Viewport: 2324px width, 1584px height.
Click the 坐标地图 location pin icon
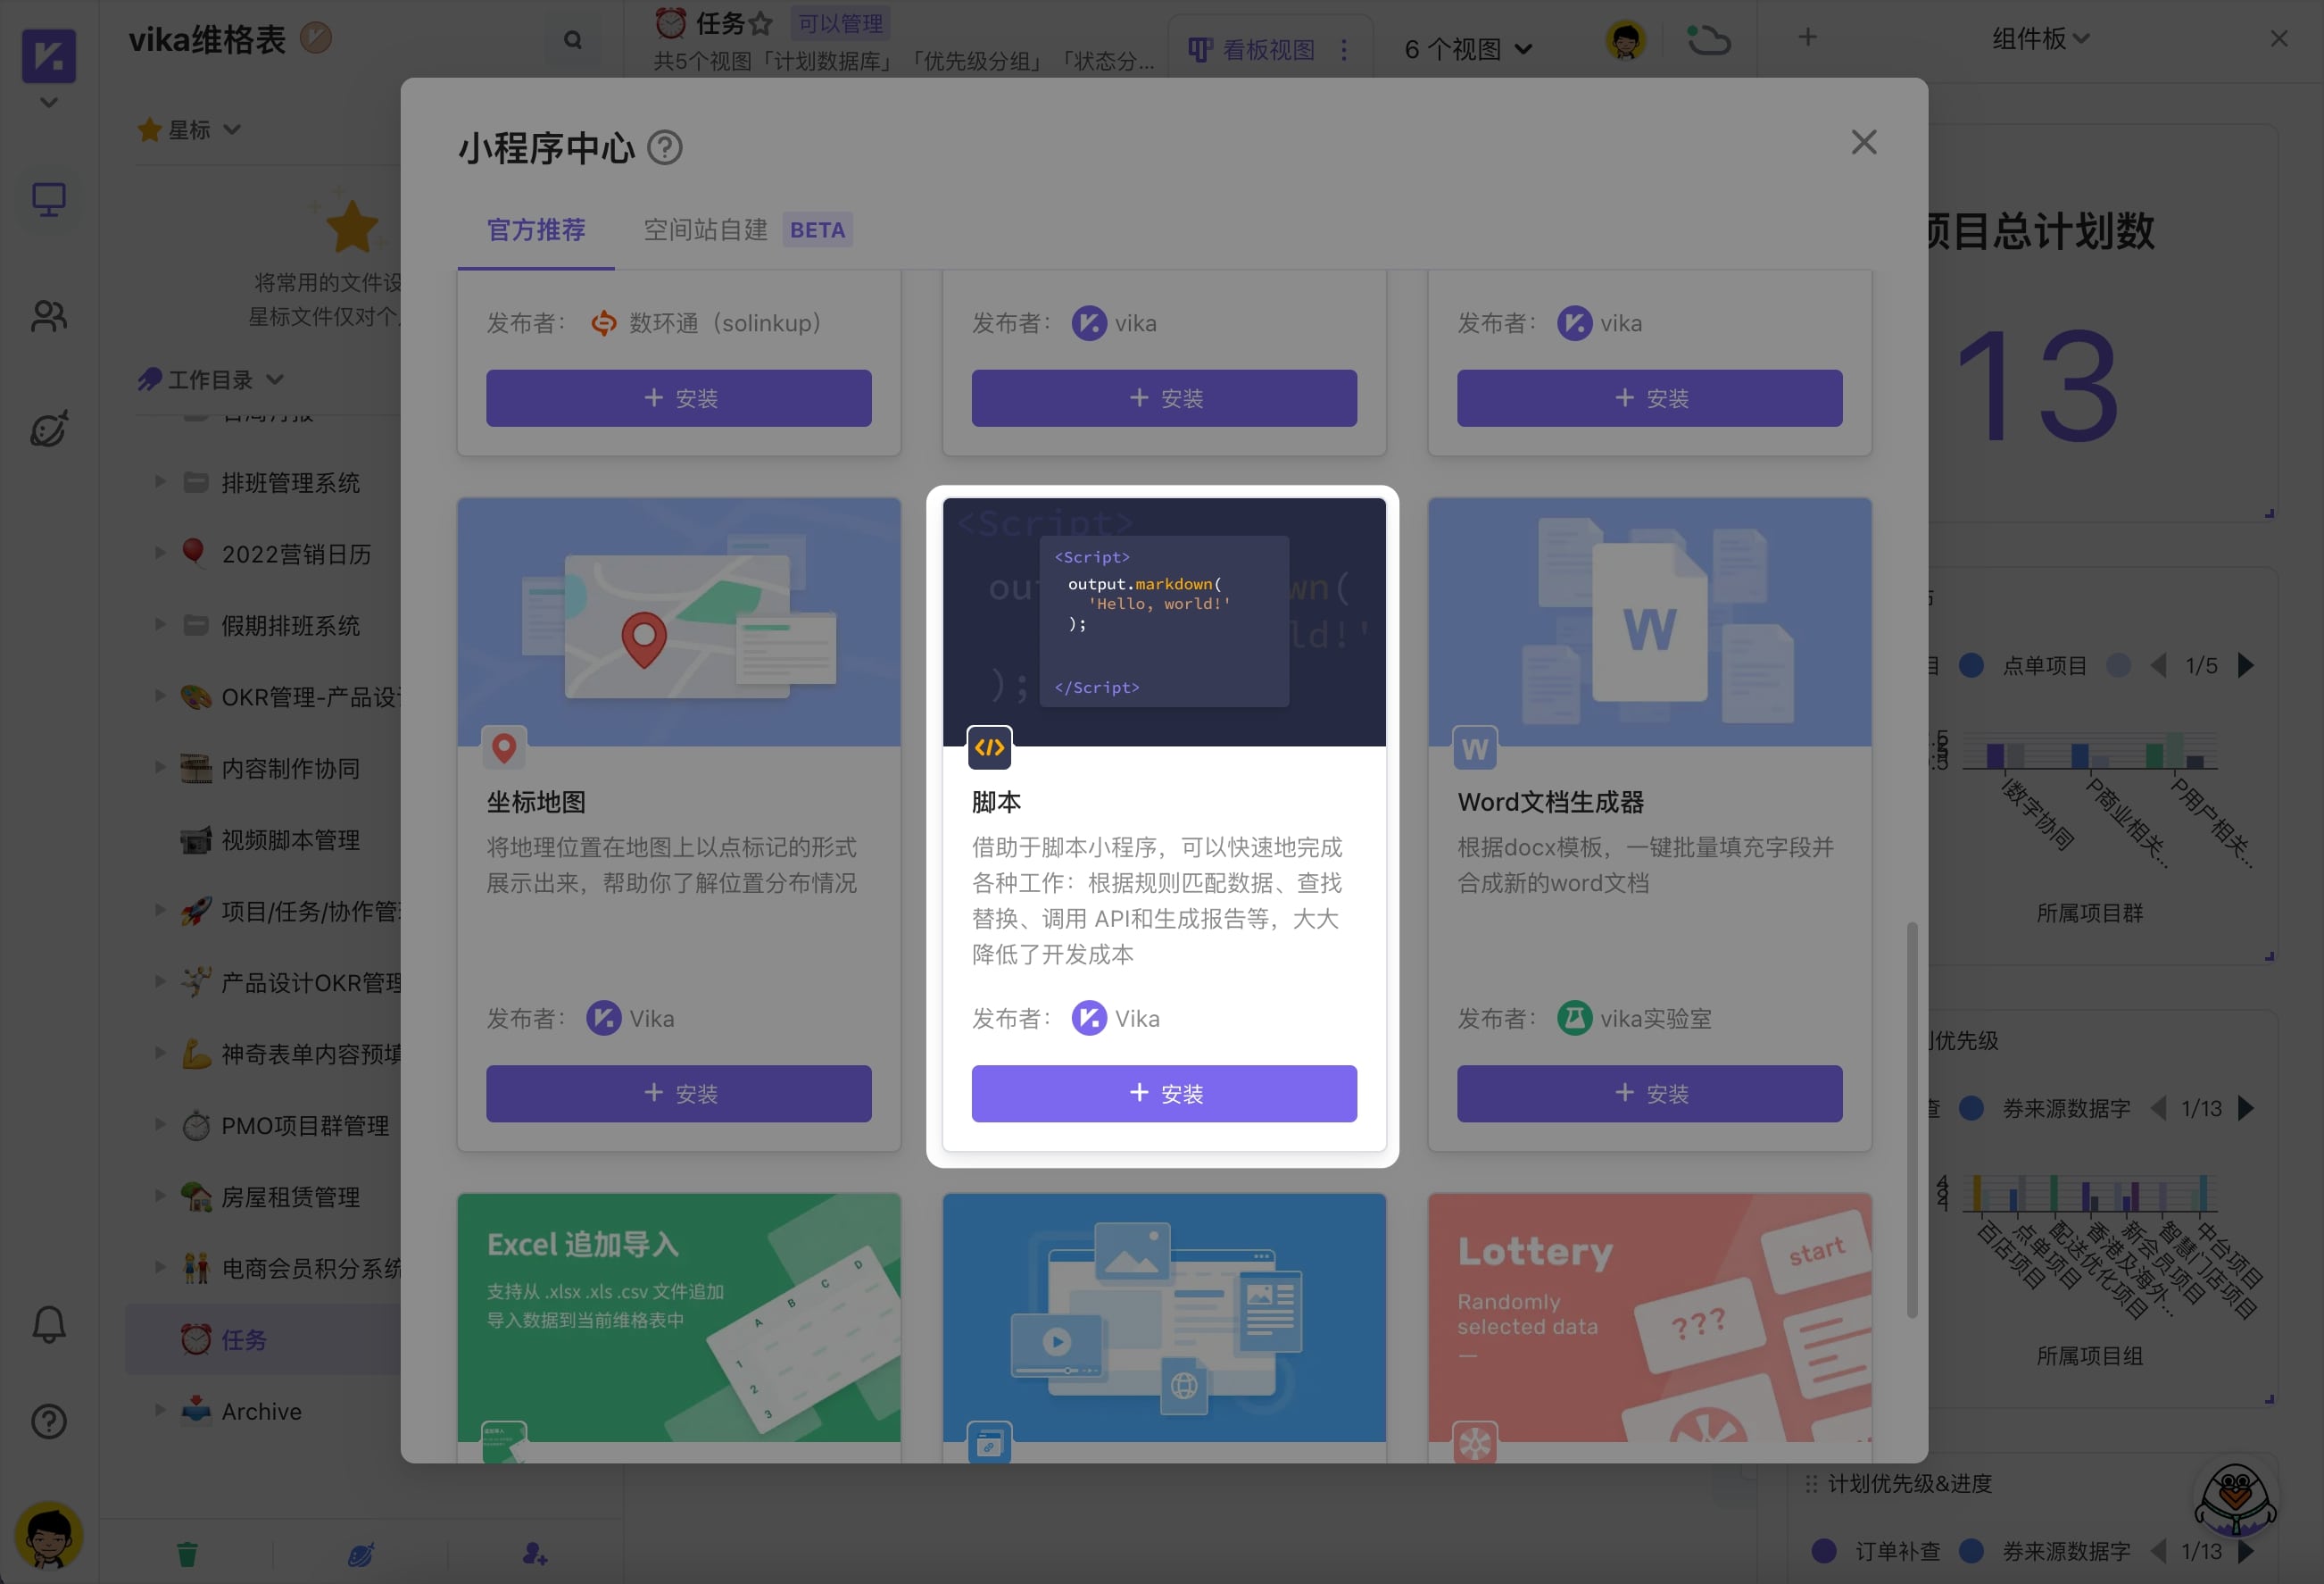pyautogui.click(x=503, y=747)
